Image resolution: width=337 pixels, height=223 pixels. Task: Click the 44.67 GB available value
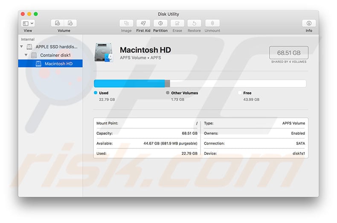pos(170,143)
